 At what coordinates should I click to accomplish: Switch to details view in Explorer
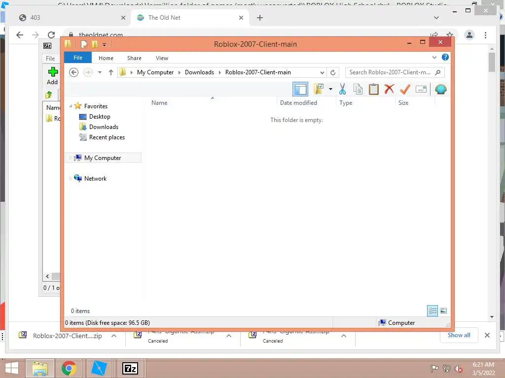tap(433, 311)
